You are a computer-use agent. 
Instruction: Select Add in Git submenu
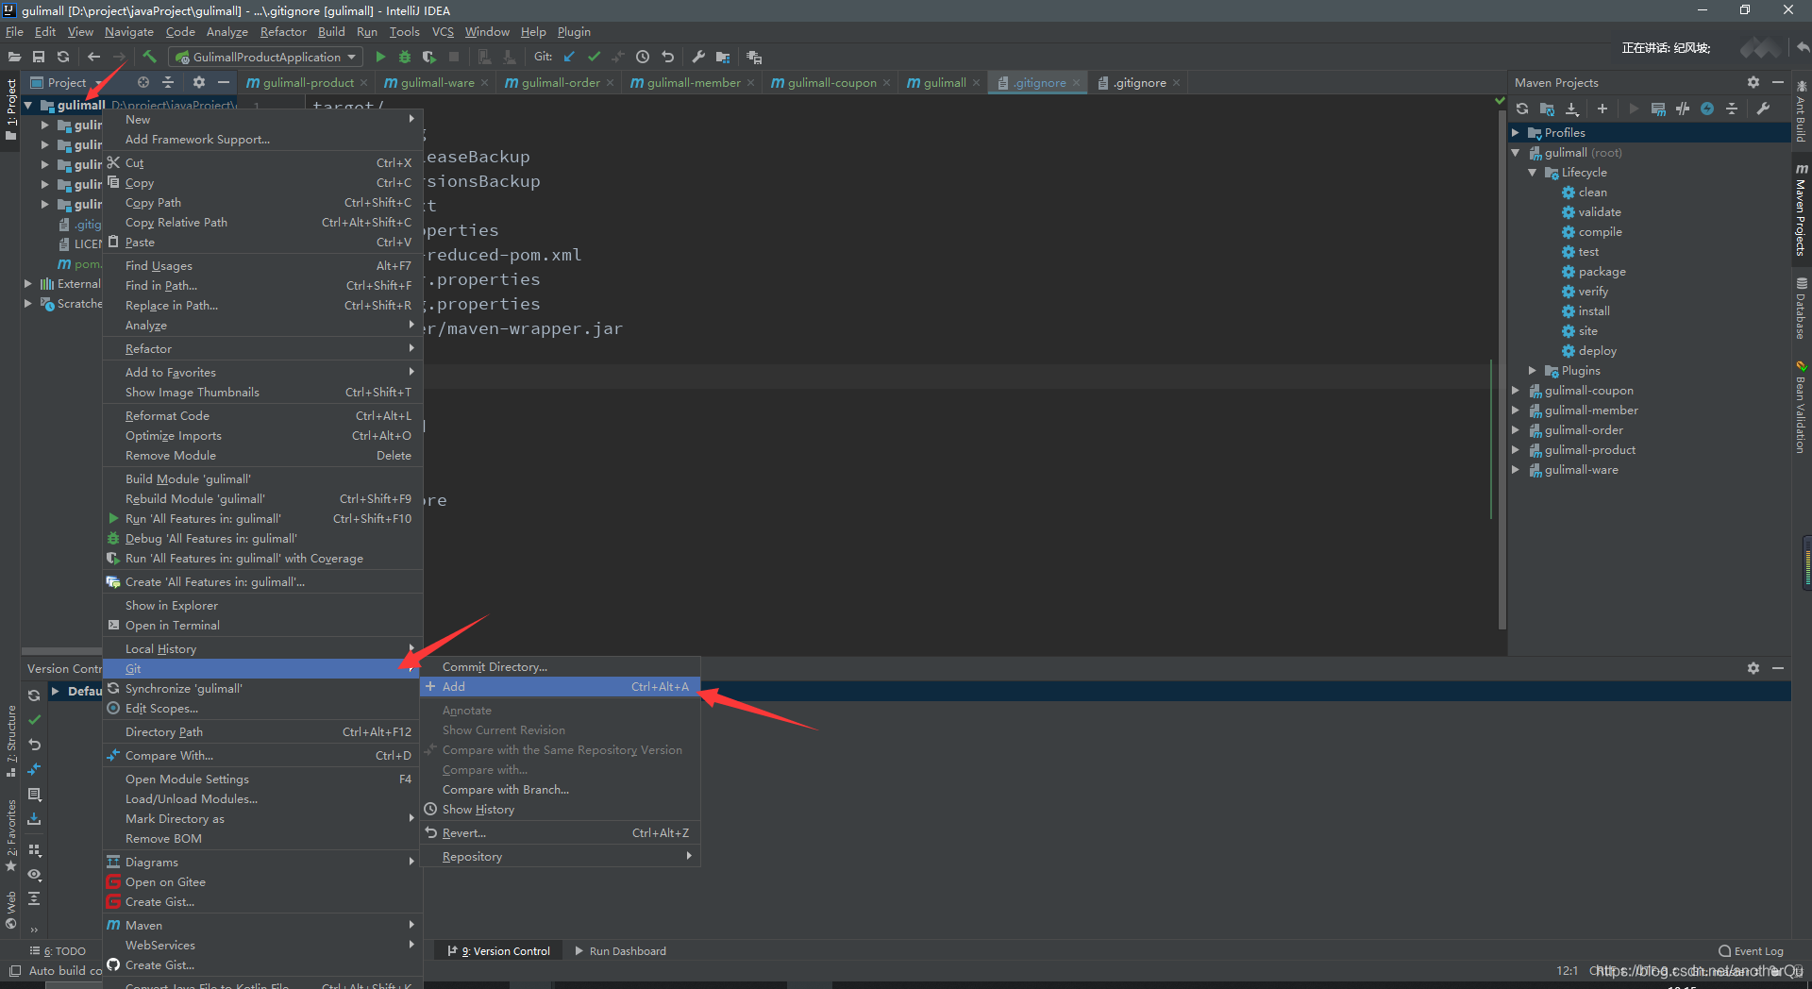(x=561, y=687)
